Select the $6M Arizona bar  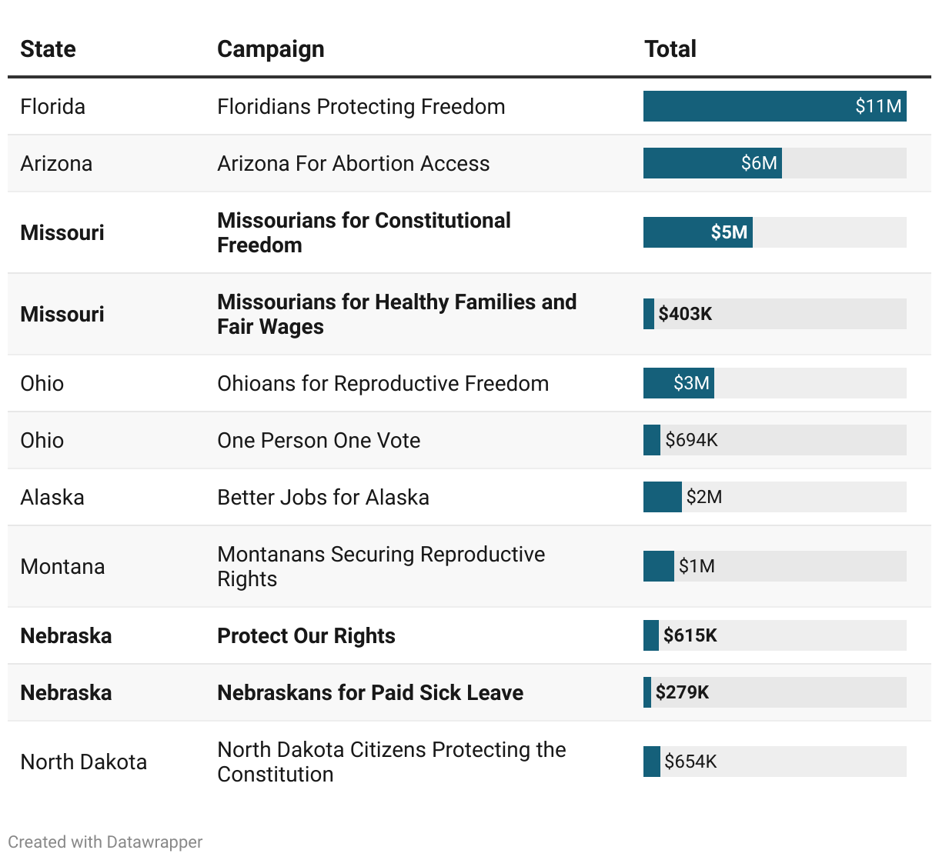click(x=712, y=163)
